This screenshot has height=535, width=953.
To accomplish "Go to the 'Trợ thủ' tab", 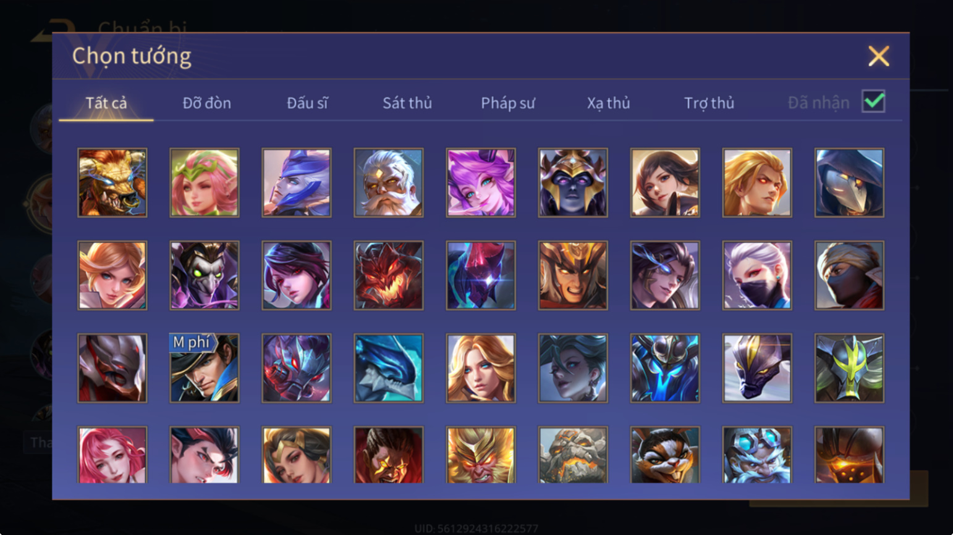I will coord(709,103).
